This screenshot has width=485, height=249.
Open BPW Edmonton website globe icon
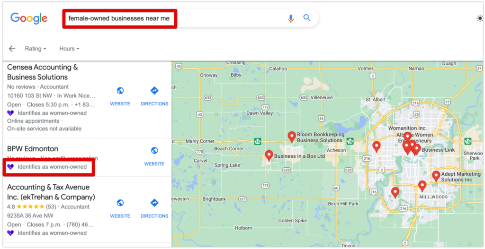tap(154, 151)
